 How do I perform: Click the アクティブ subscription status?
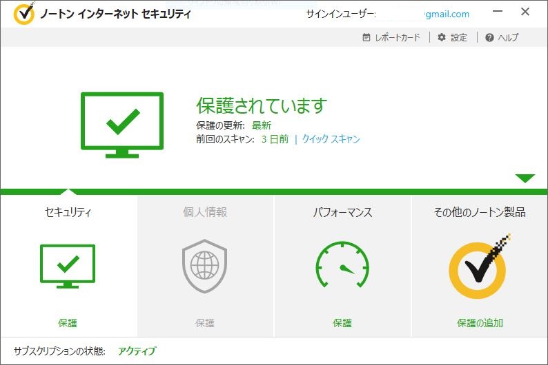[x=137, y=351]
